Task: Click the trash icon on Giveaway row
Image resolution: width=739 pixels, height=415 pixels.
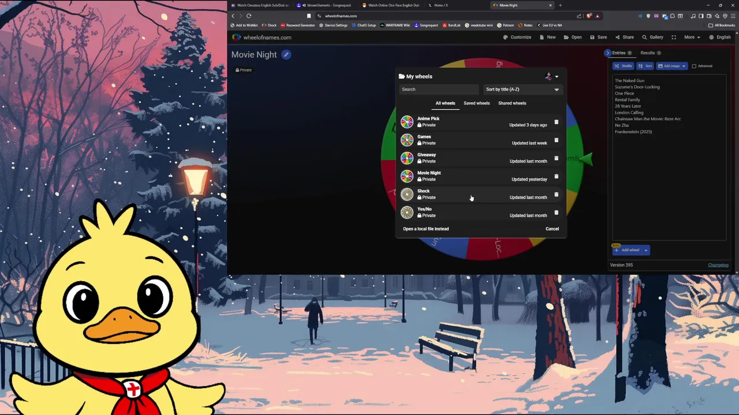Action: point(557,158)
